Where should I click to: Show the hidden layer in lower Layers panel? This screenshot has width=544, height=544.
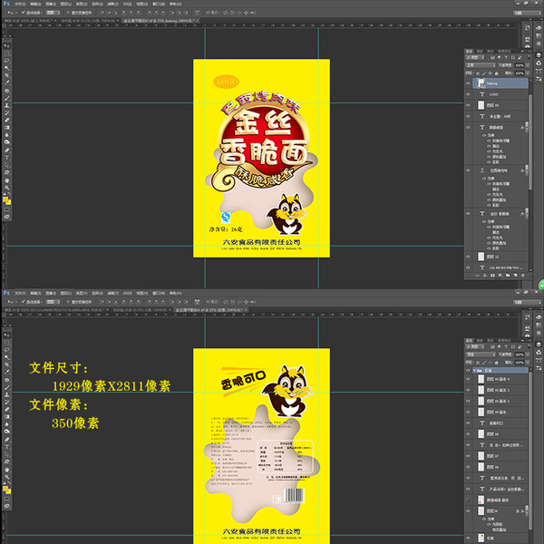468,500
